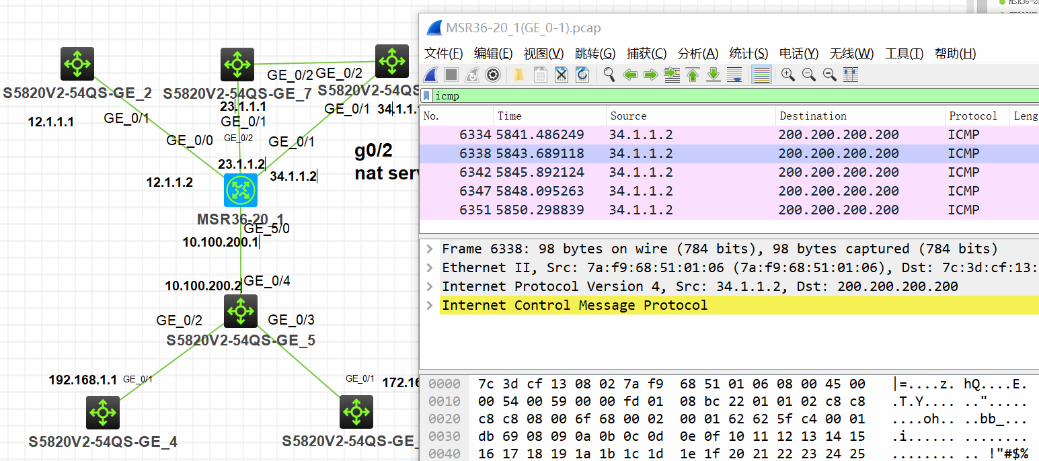Sort by the Destination column header
The height and width of the screenshot is (461, 1039).
[861, 116]
